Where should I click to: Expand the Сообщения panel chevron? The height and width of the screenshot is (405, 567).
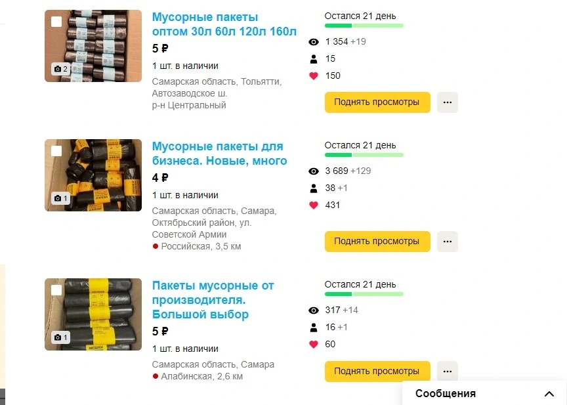[549, 393]
